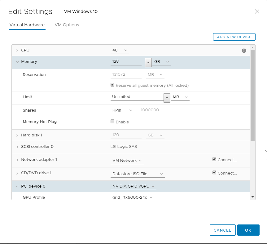Viewport: 267px width, 244px height.
Task: Click the CPU info icon
Action: coord(244,51)
